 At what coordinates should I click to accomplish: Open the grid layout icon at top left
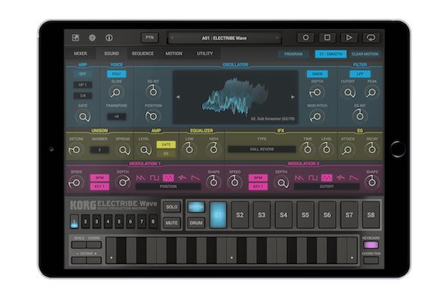tap(75, 38)
